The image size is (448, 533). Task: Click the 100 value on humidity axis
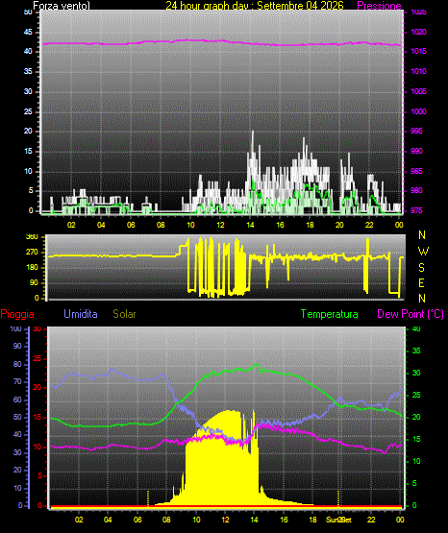coord(15,329)
